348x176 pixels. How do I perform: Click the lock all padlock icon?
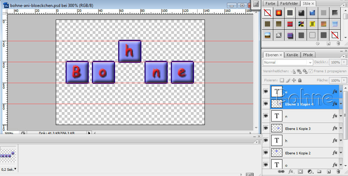click(300, 80)
